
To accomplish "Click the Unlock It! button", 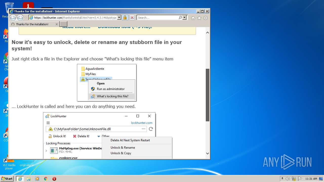I will (x=57, y=136).
